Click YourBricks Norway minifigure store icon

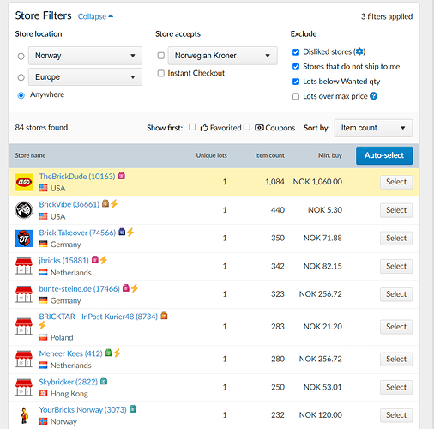(24, 415)
